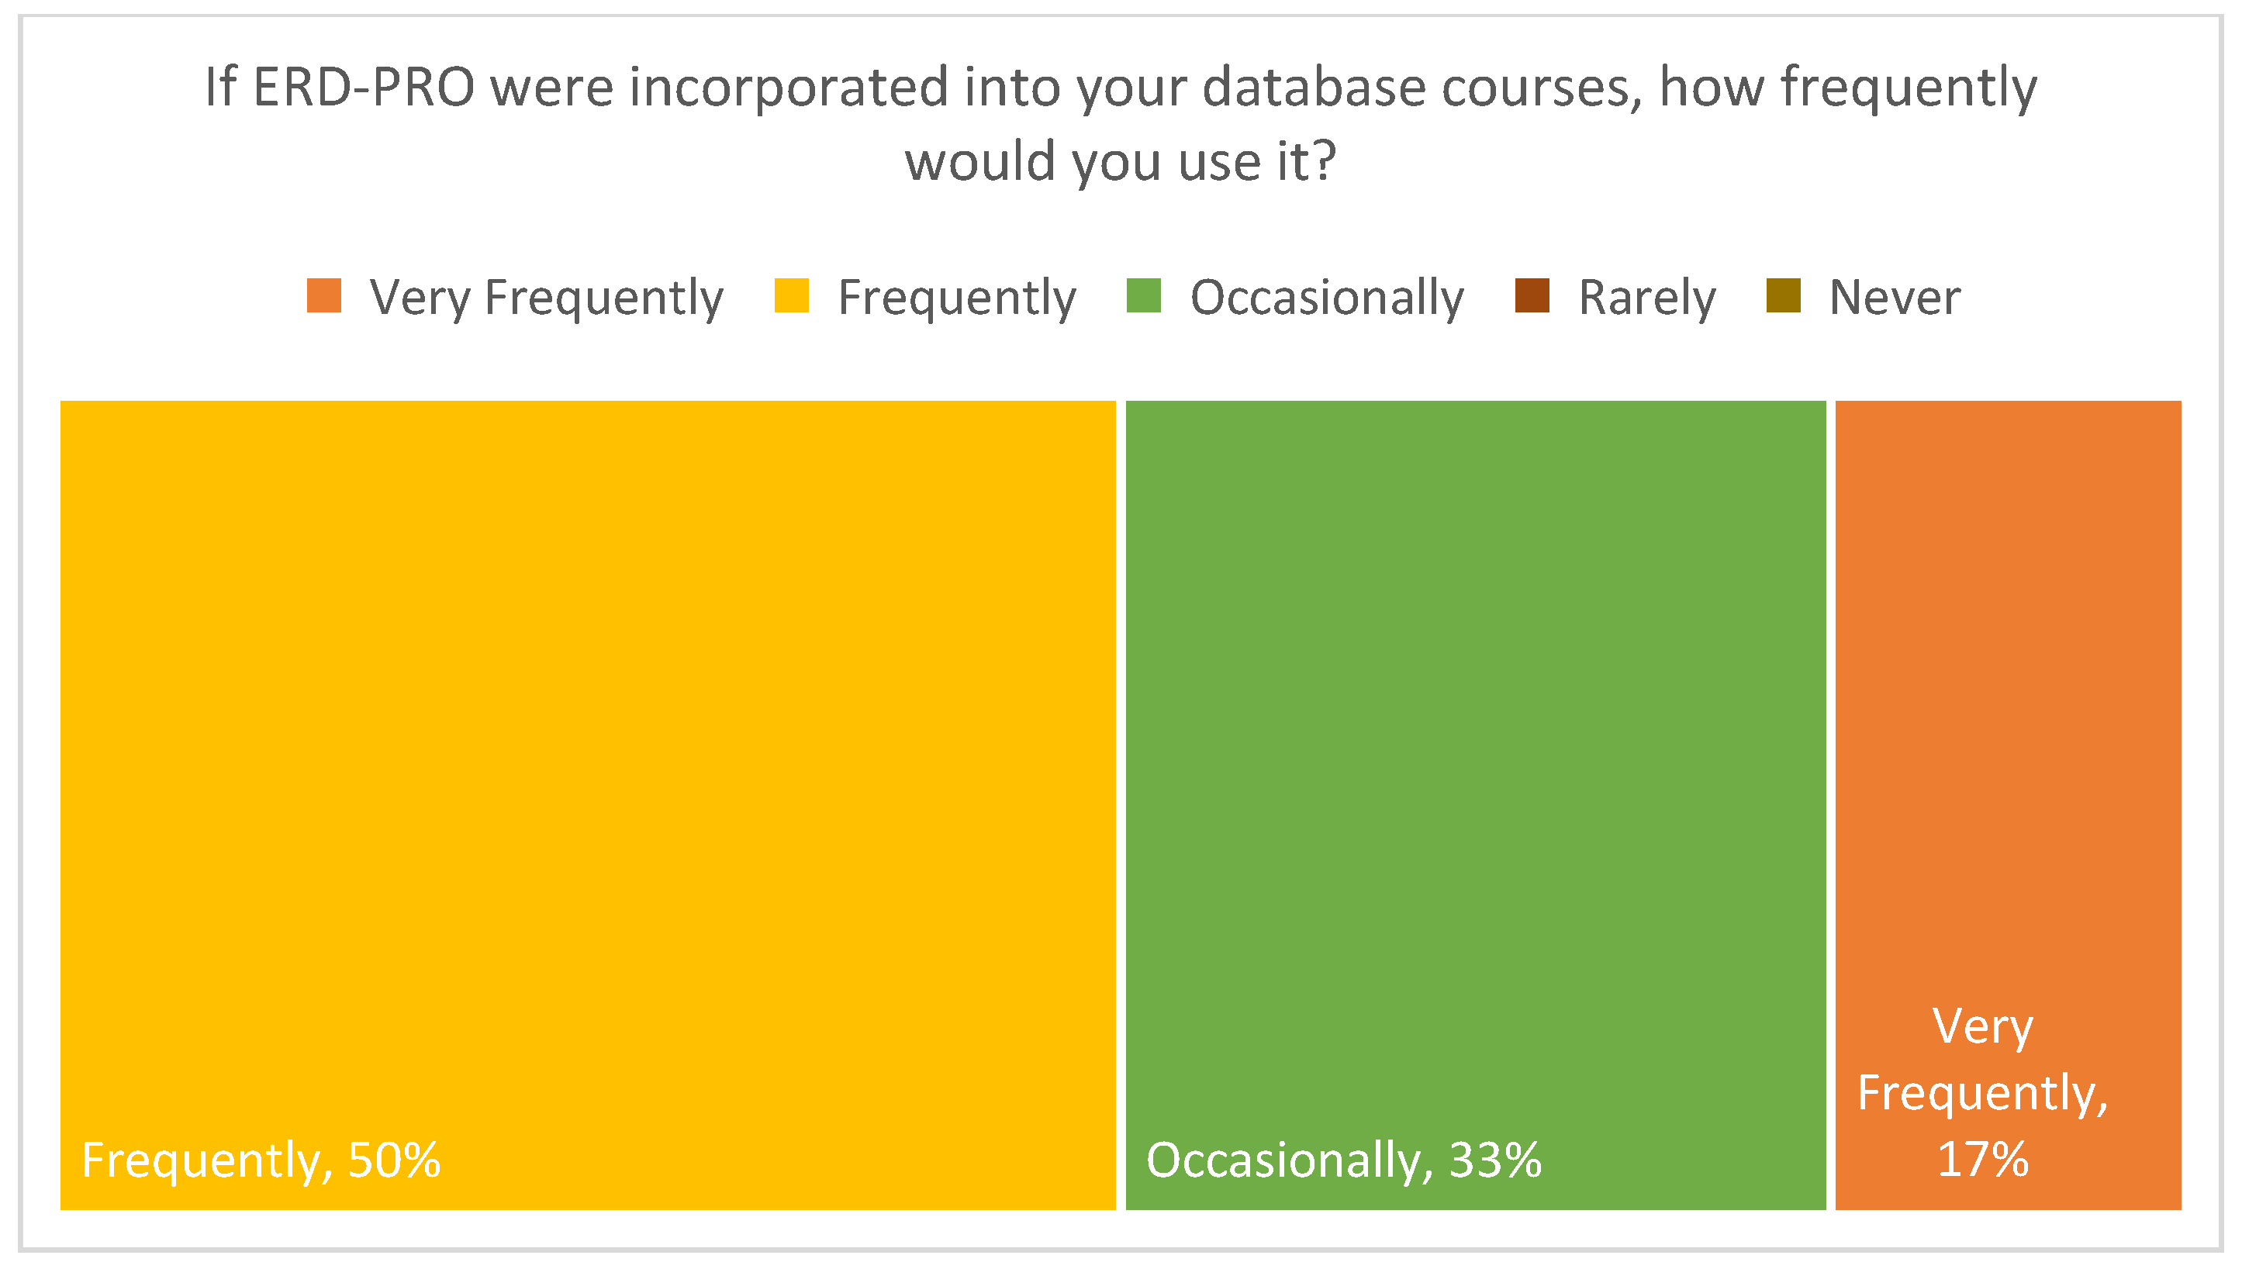Select the 'Frequently, 50%' data label

(x=261, y=1160)
